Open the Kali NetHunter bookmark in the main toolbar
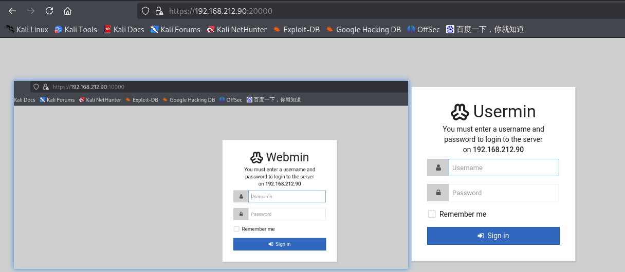 236,29
